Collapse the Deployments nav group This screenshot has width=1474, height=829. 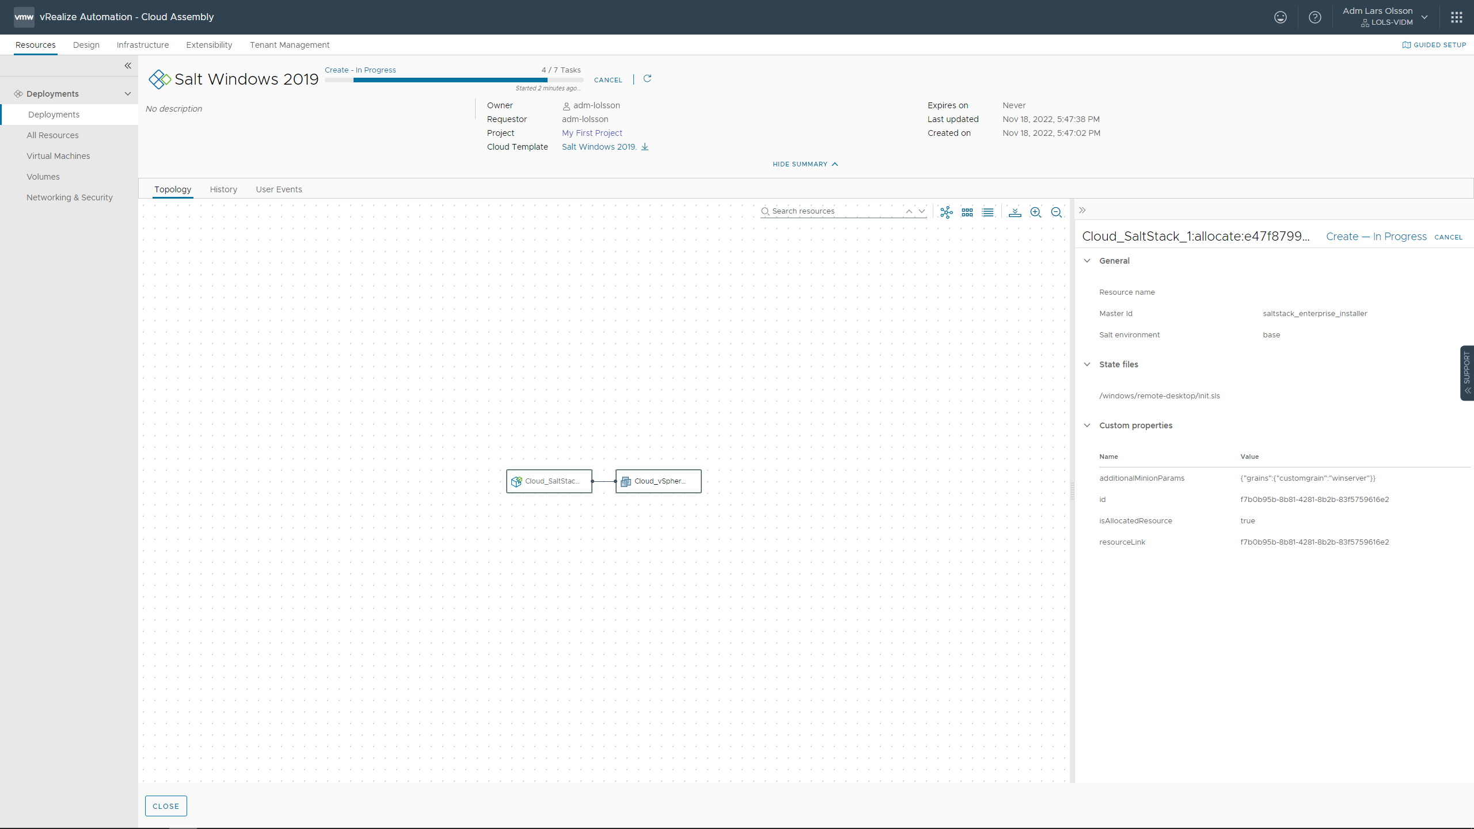pos(128,94)
